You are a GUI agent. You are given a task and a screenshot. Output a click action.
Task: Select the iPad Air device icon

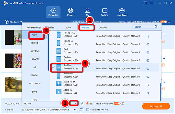pyautogui.click(x=59, y=59)
